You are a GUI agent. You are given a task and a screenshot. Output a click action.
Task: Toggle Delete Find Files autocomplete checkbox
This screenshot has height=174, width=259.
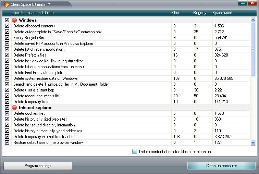point(7,73)
